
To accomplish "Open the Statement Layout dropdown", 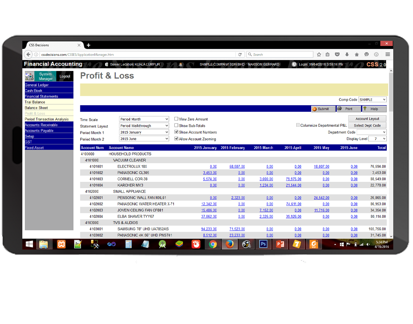I will 144,126.
